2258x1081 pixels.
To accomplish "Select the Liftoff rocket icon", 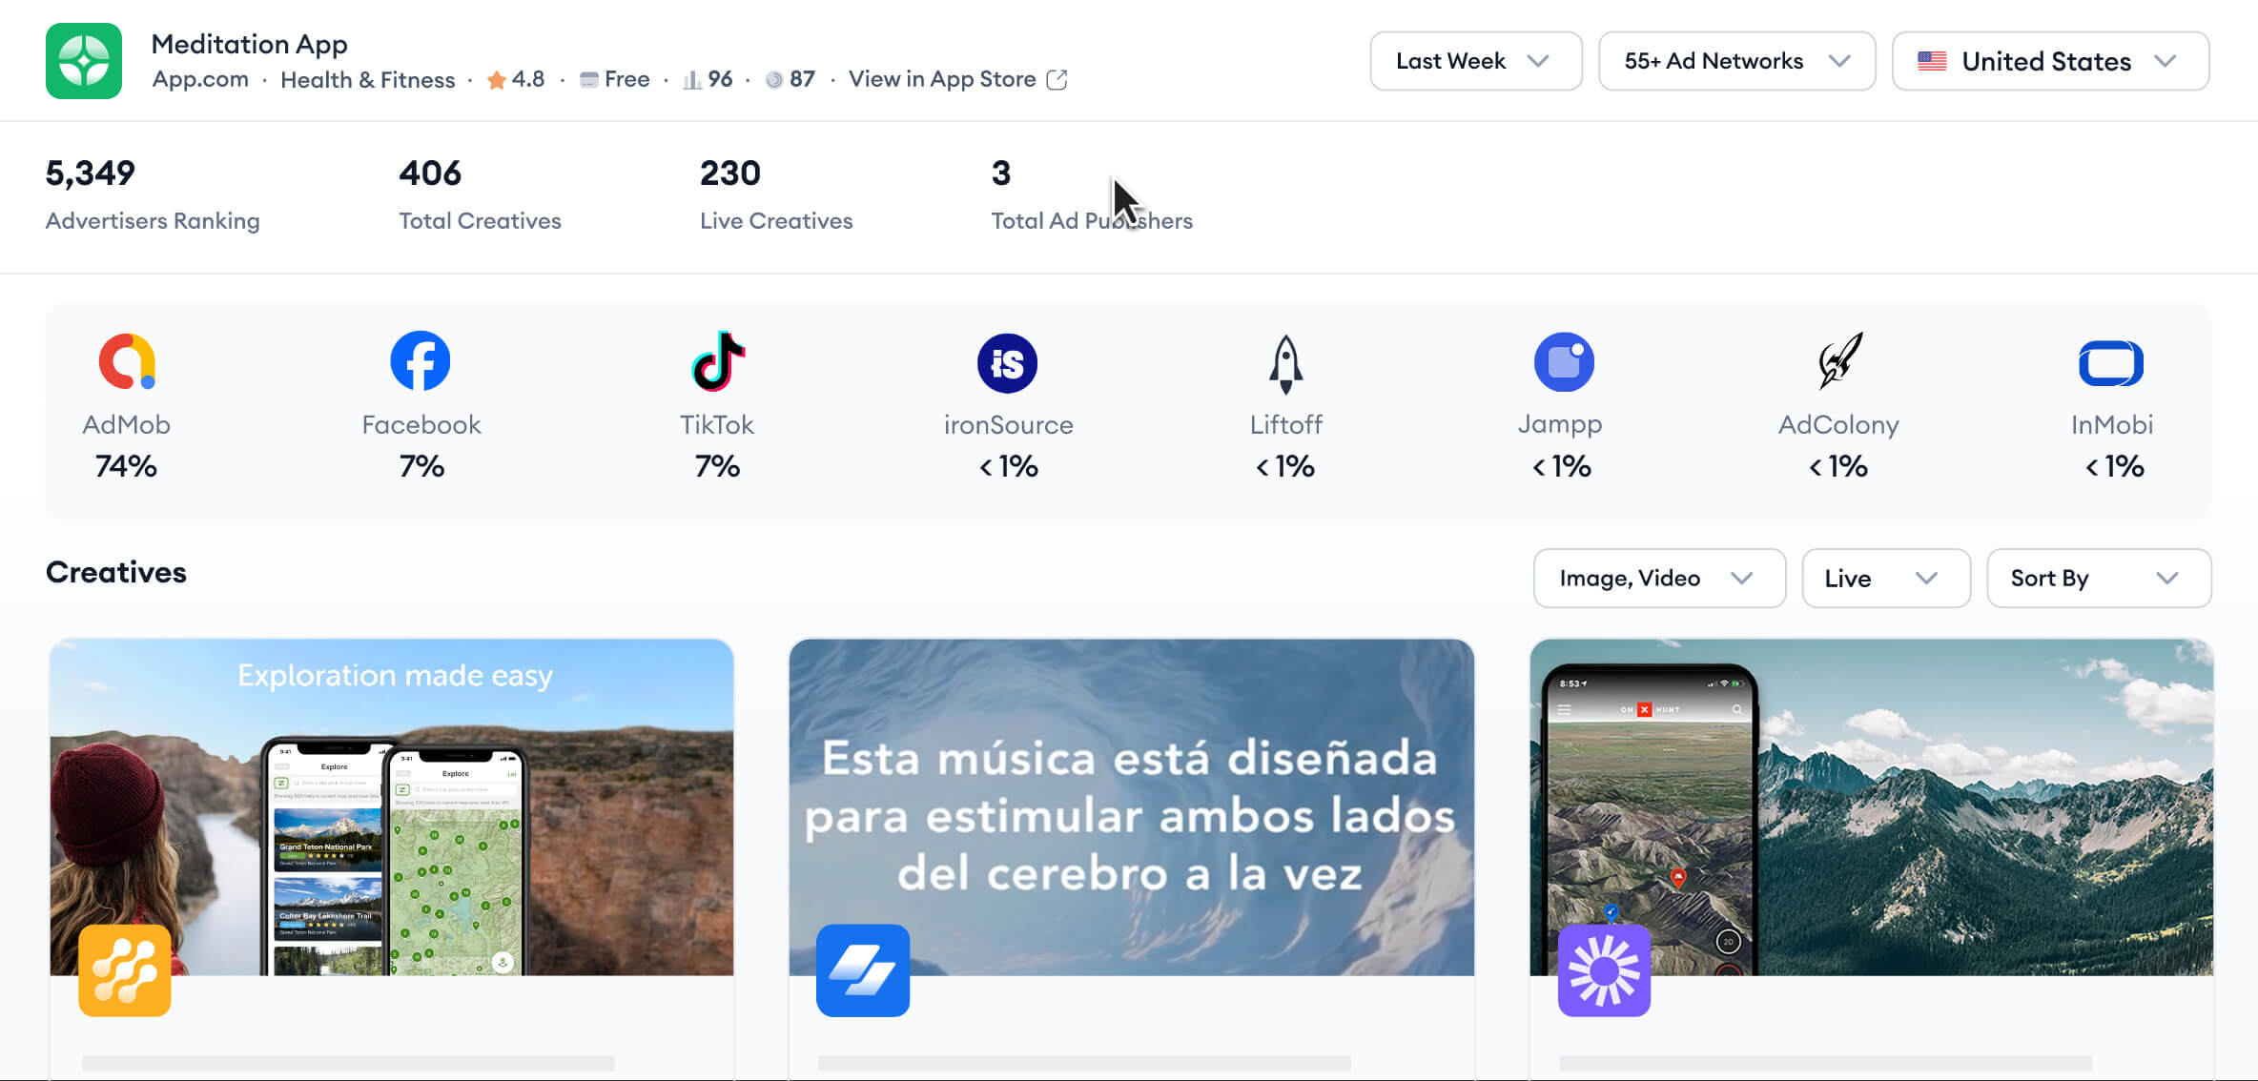I will [1285, 364].
